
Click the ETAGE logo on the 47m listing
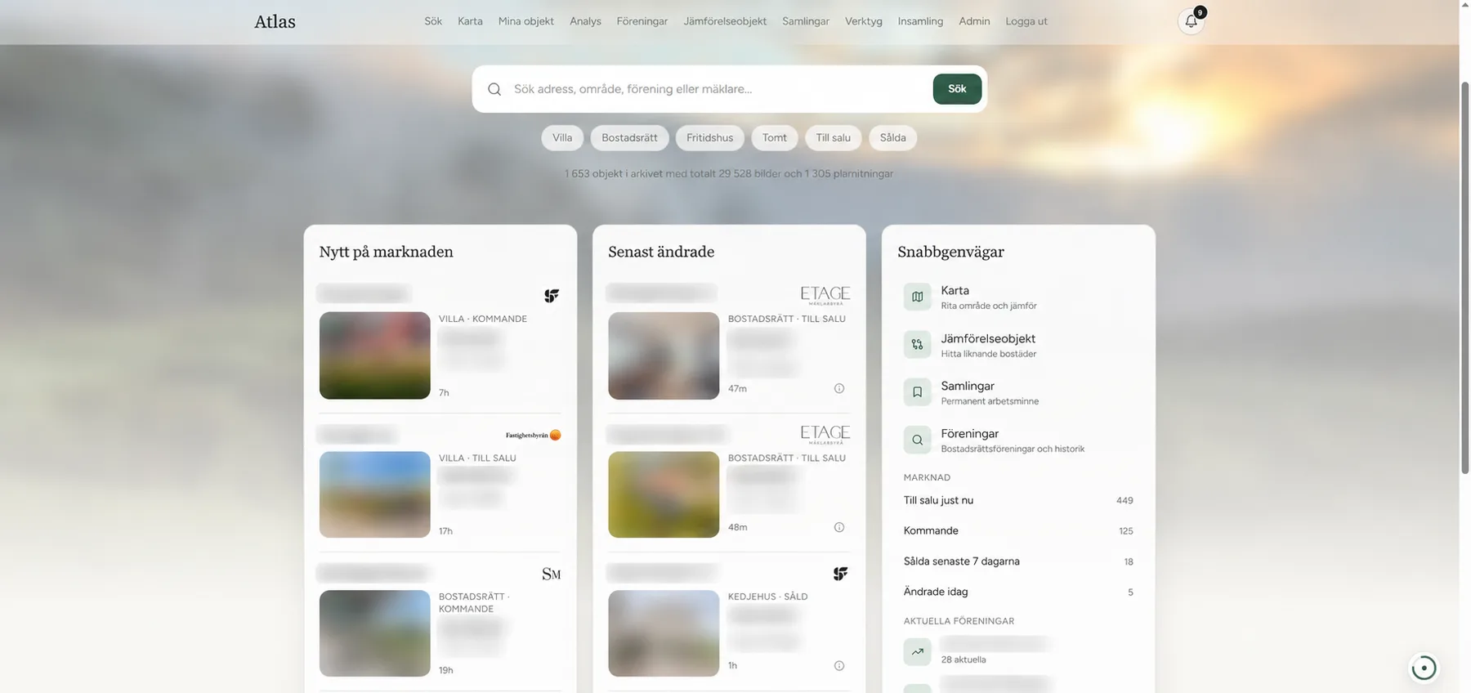[x=825, y=295]
